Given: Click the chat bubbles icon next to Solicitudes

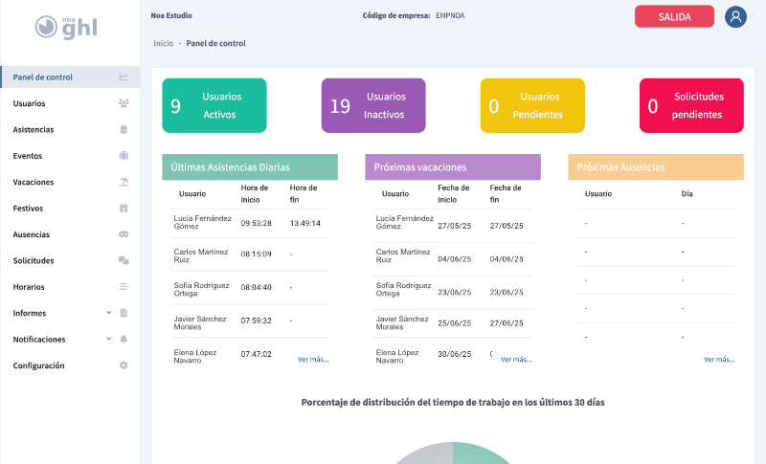Looking at the screenshot, I should pos(124,260).
